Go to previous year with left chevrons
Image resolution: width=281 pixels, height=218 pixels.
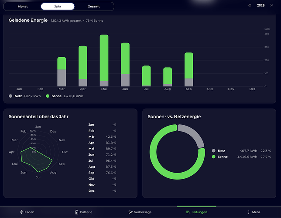pos(250,5)
